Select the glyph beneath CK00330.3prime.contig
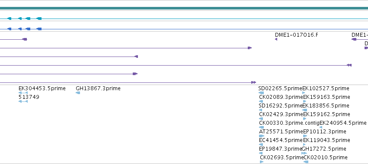The height and width of the screenshot is (164, 368). click(x=262, y=127)
